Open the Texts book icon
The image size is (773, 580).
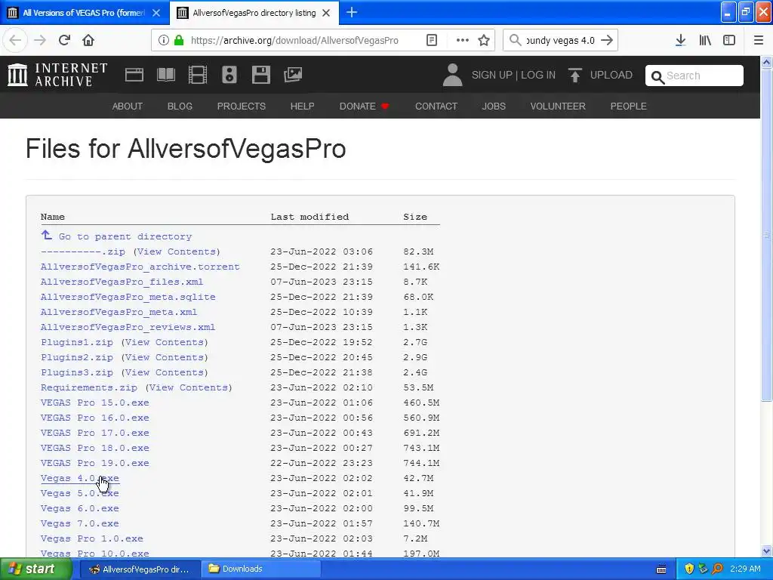click(x=166, y=75)
